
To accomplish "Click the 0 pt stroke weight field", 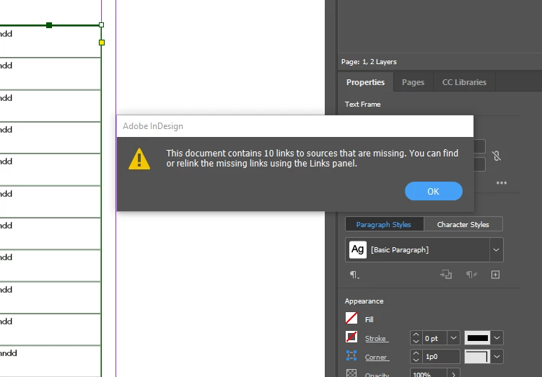I will (434, 338).
